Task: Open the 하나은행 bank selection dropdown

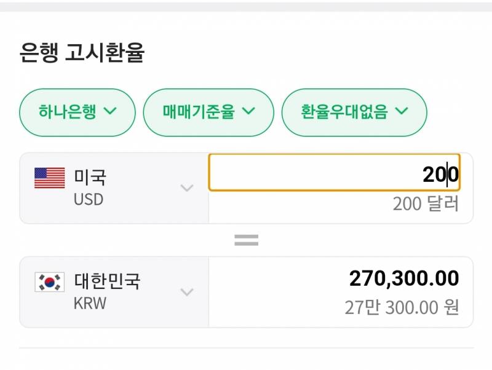Action: pyautogui.click(x=76, y=112)
